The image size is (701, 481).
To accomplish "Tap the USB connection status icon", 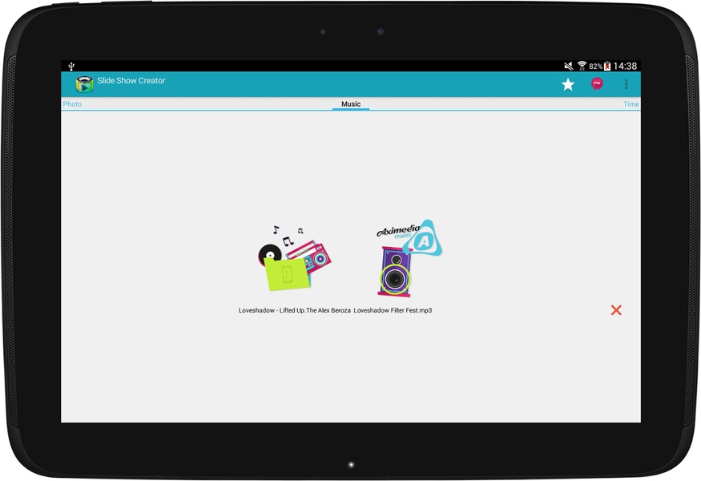I will pyautogui.click(x=71, y=67).
